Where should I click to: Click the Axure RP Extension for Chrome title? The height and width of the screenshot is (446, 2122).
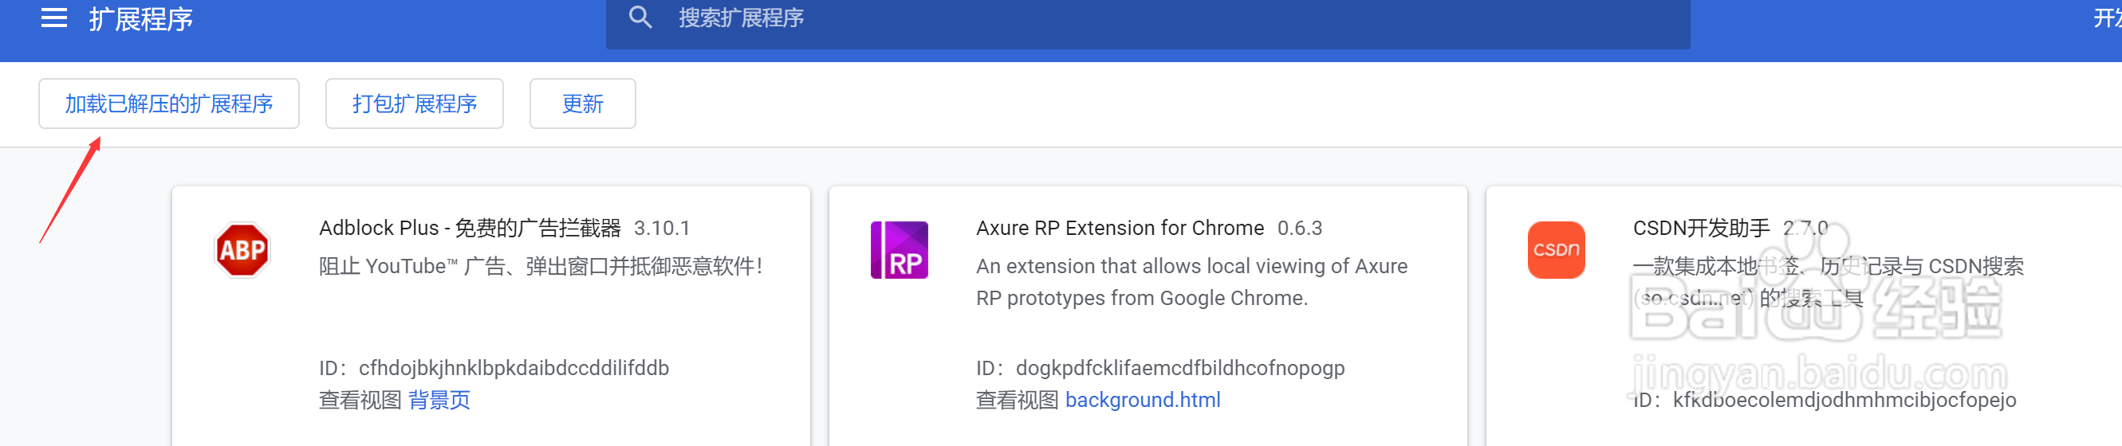tap(1120, 228)
